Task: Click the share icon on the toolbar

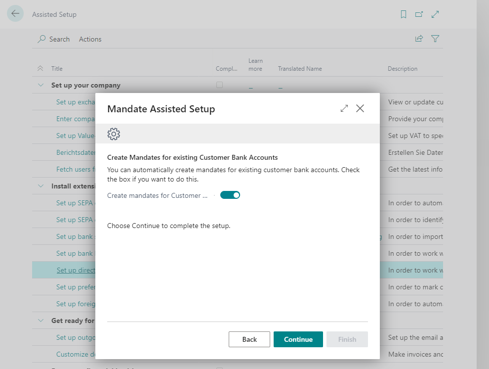Action: 419,39
